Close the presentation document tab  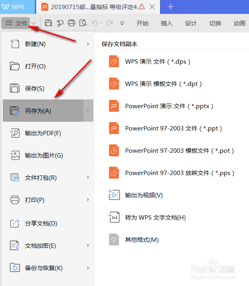point(152,7)
